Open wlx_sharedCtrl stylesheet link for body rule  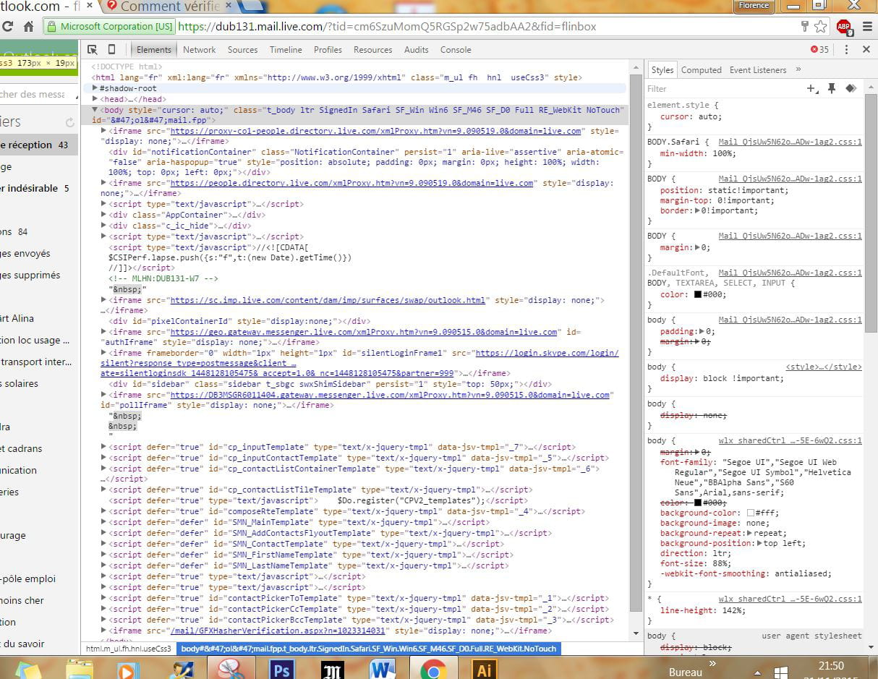tap(790, 440)
